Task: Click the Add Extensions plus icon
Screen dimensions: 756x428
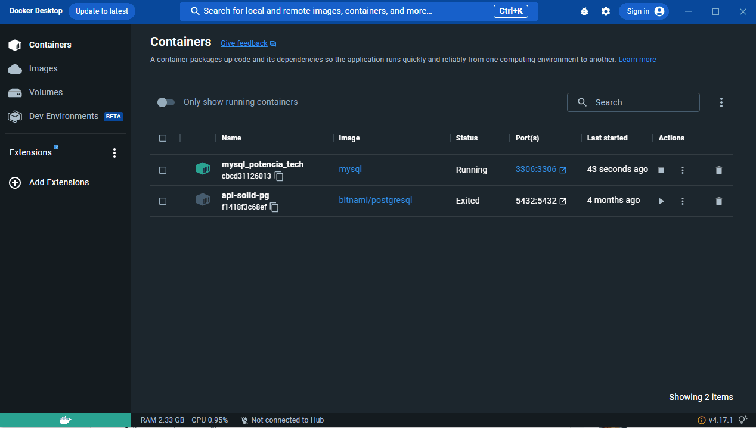Action: tap(15, 183)
